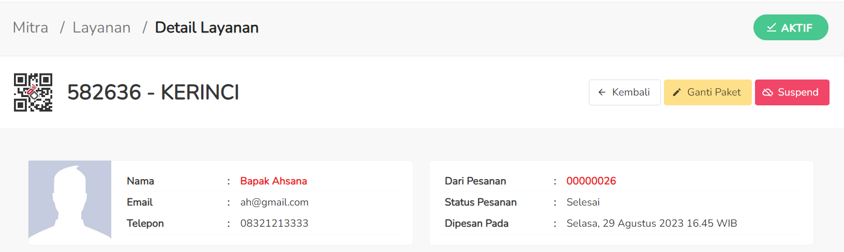The image size is (844, 252).
Task: Click the phone number 08321213333
Action: (274, 223)
